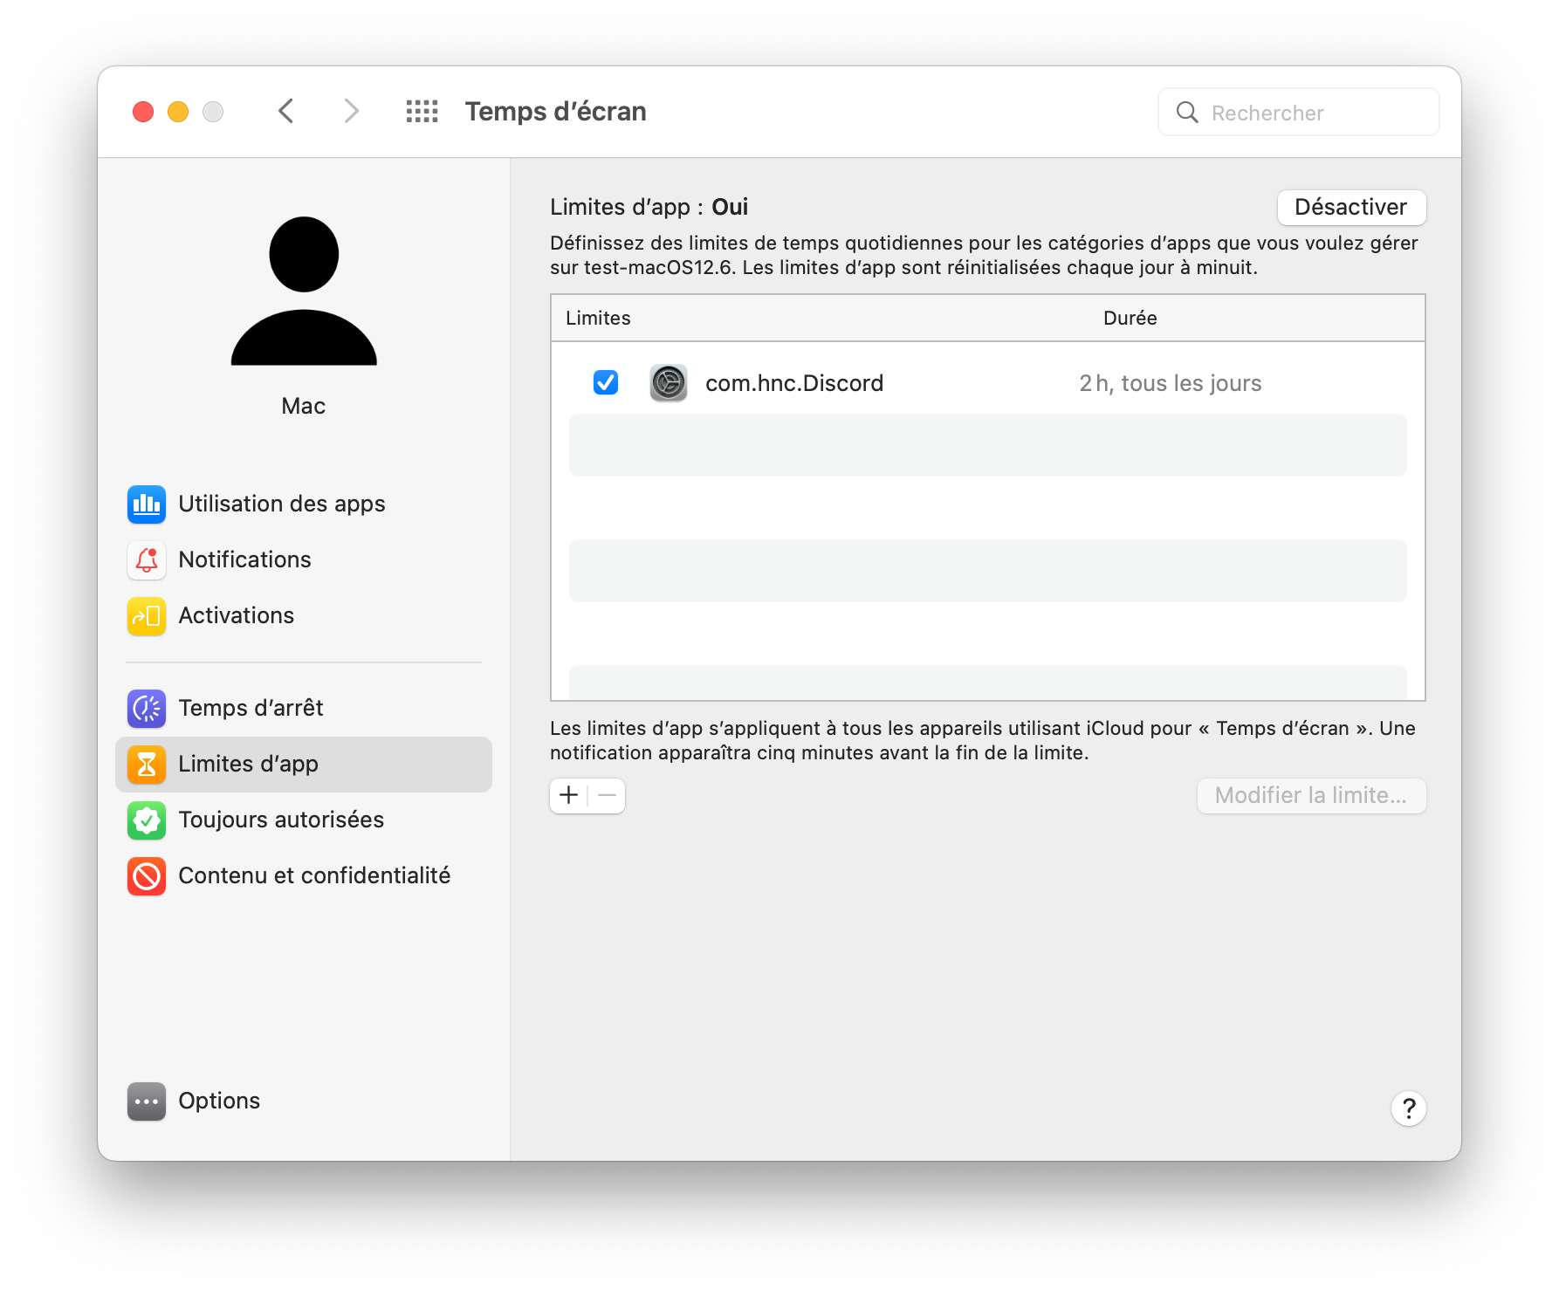The height and width of the screenshot is (1290, 1559).
Task: Click in the Rechercher search field
Action: point(1298,112)
